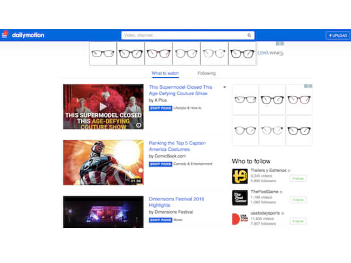351x263 pixels.
Task: Open ThePostGame channel avatar
Action: (239, 198)
